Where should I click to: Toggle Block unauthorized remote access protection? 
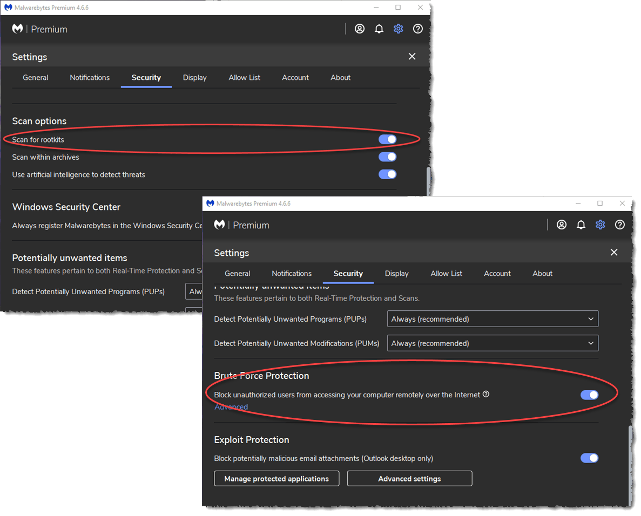tap(589, 395)
